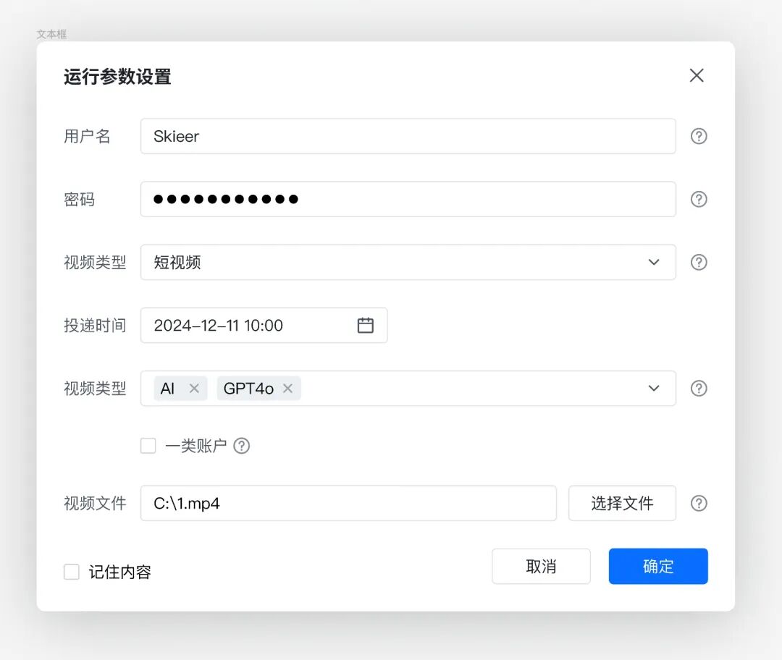This screenshot has height=660, width=782.
Task: Open help for the 密码 field
Action: (x=698, y=199)
